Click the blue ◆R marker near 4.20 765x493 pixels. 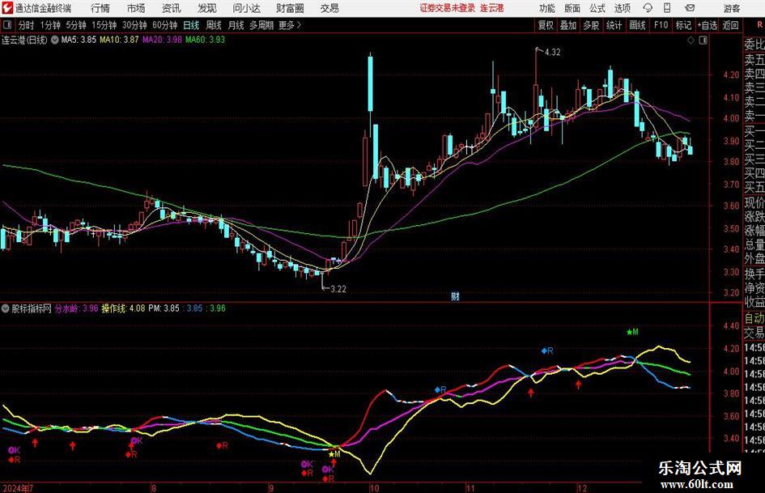(547, 351)
